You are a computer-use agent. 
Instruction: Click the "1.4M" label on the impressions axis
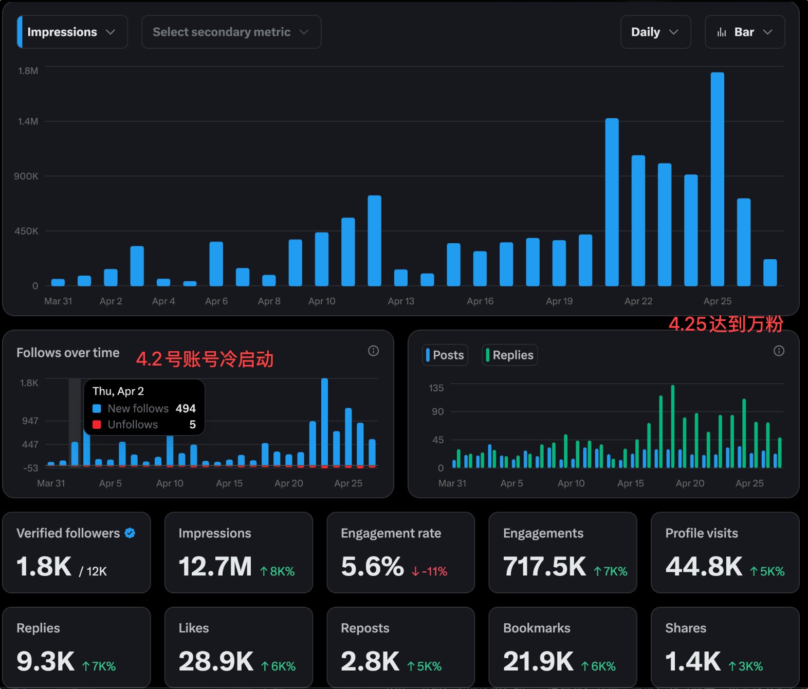click(28, 121)
